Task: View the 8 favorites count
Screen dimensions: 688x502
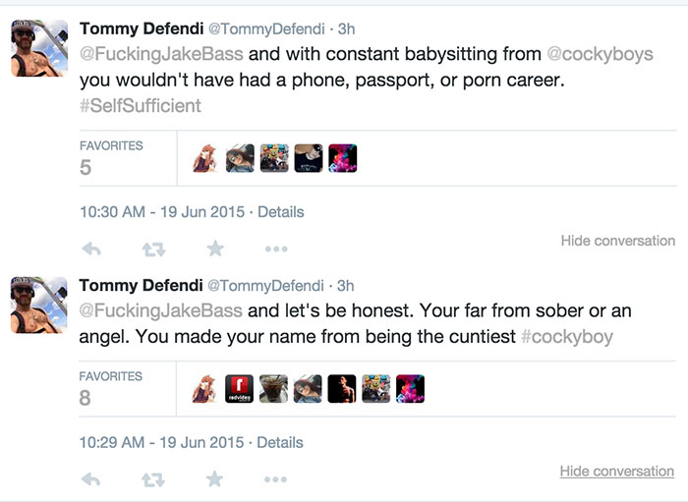Action: coord(86,399)
